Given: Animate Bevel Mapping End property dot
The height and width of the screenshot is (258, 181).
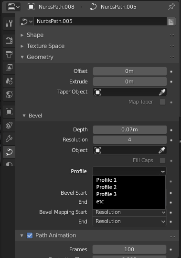Looking at the screenshot, I should click(170, 222).
